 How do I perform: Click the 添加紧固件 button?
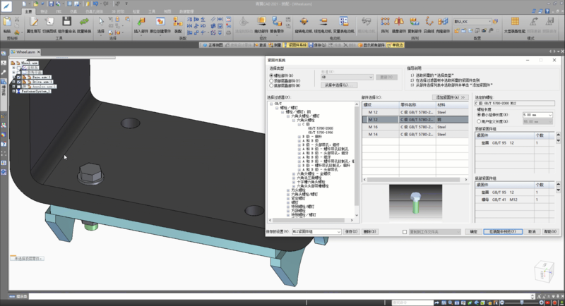click(450, 97)
